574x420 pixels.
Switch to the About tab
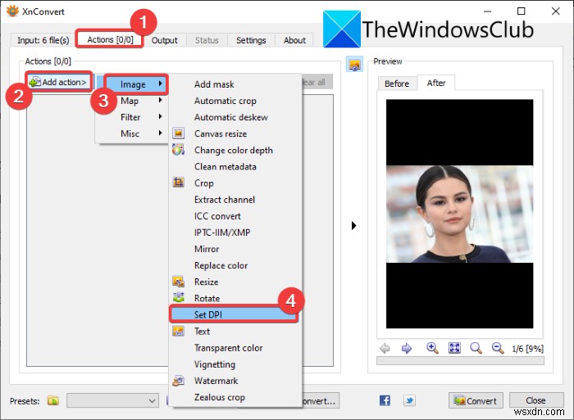click(294, 40)
